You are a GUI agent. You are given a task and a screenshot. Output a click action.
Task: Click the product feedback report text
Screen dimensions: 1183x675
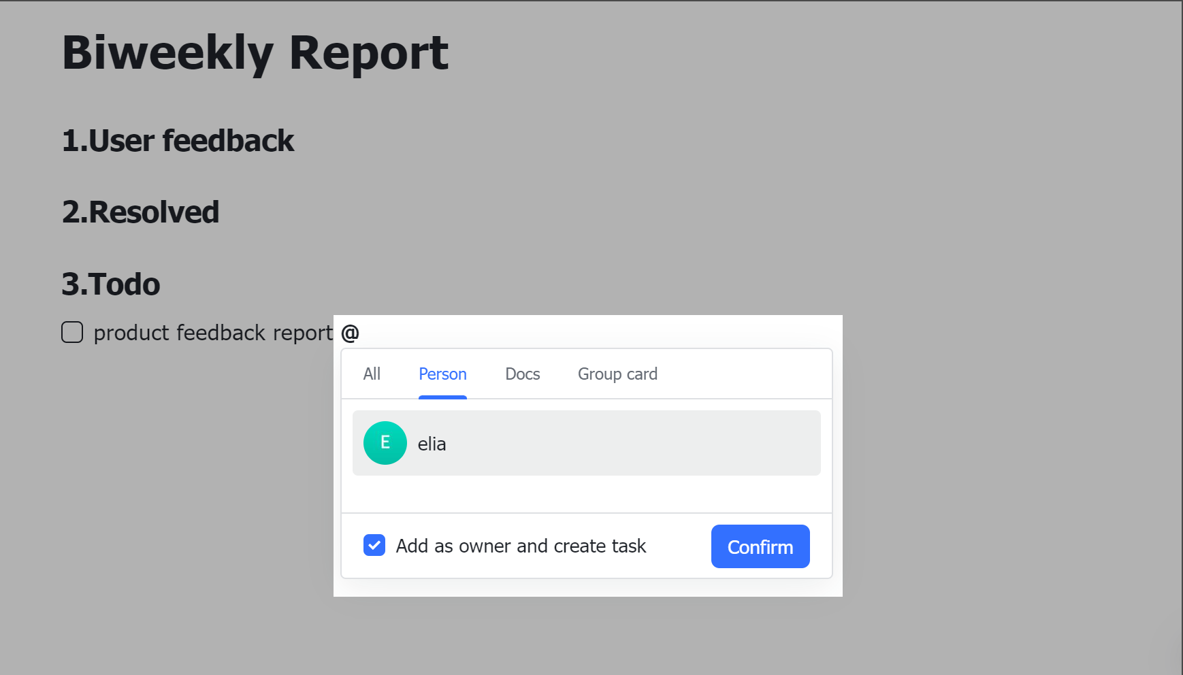pos(212,332)
